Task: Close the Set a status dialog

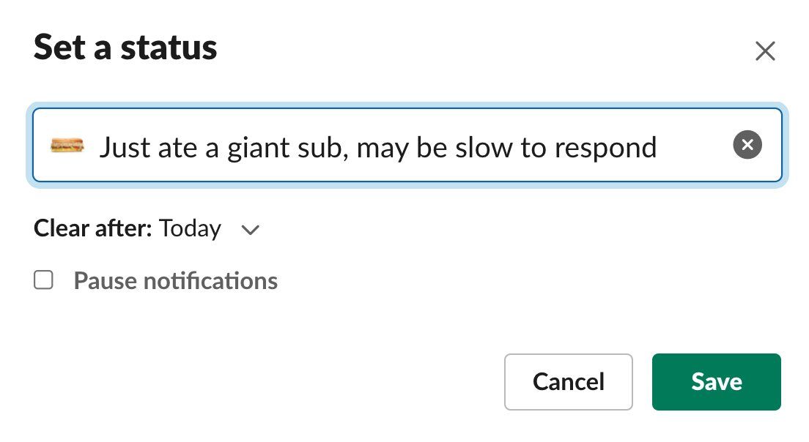Action: coord(765,51)
